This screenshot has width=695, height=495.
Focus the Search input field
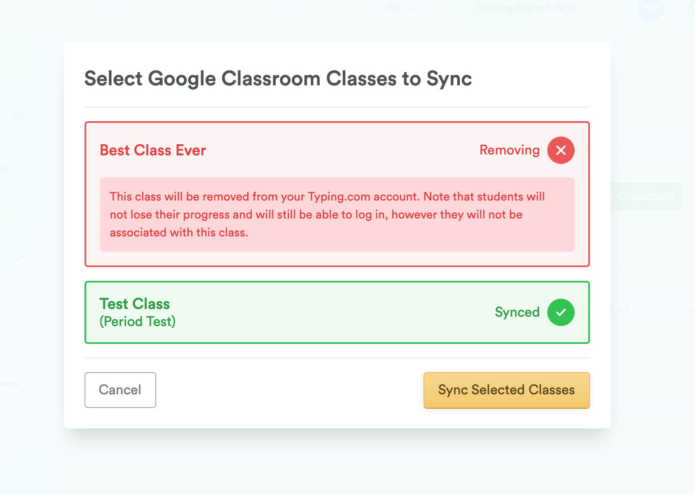click(x=171, y=7)
